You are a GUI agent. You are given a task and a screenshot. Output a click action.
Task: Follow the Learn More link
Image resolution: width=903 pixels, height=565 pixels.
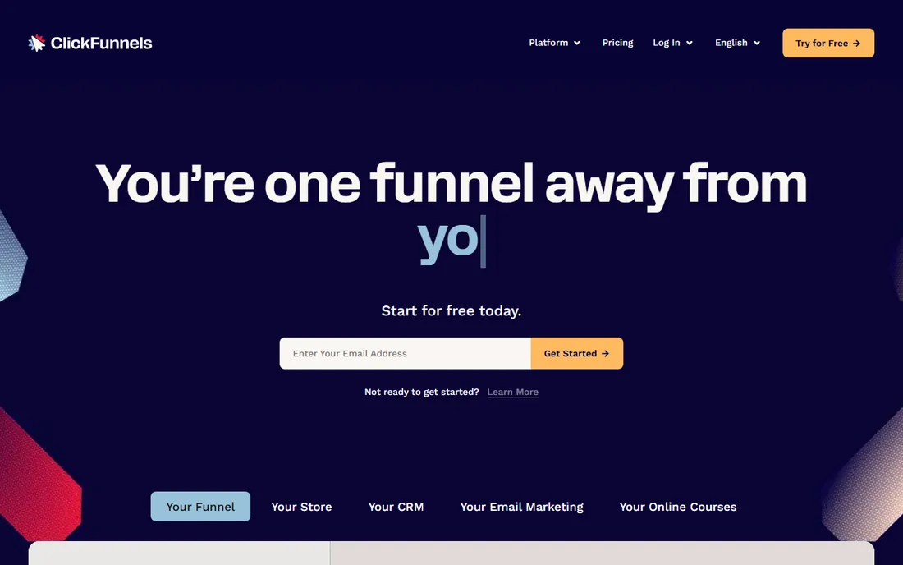click(x=512, y=393)
